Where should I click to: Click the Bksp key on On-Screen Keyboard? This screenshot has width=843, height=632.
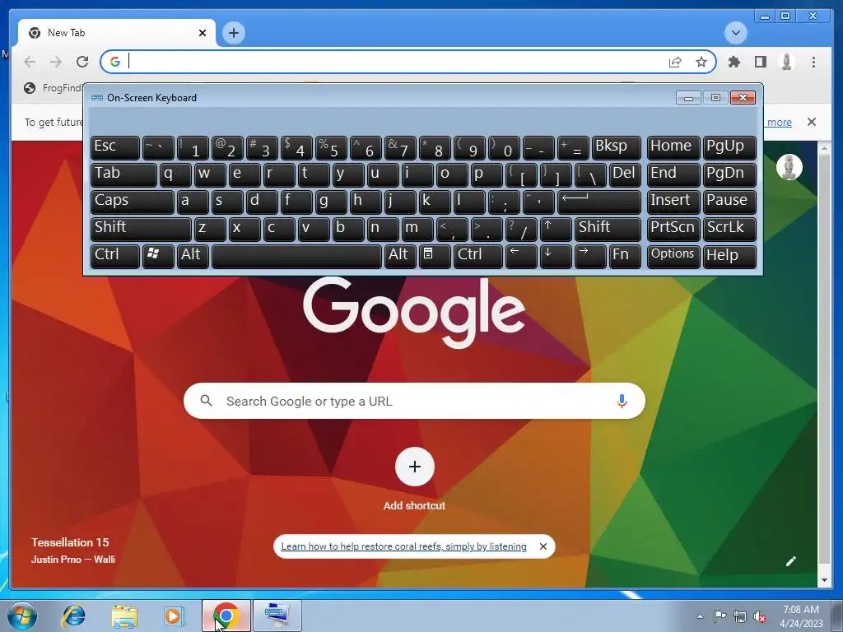click(616, 147)
